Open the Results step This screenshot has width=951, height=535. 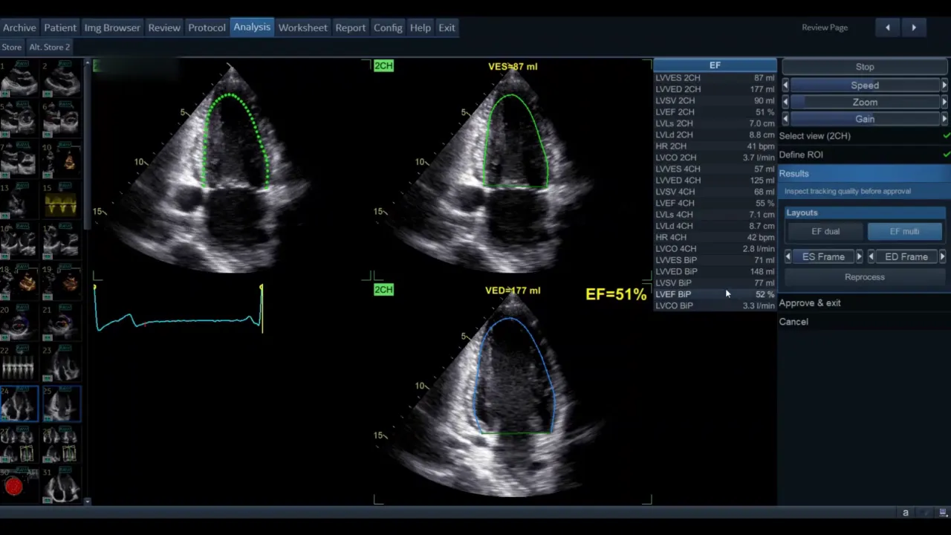pos(864,173)
